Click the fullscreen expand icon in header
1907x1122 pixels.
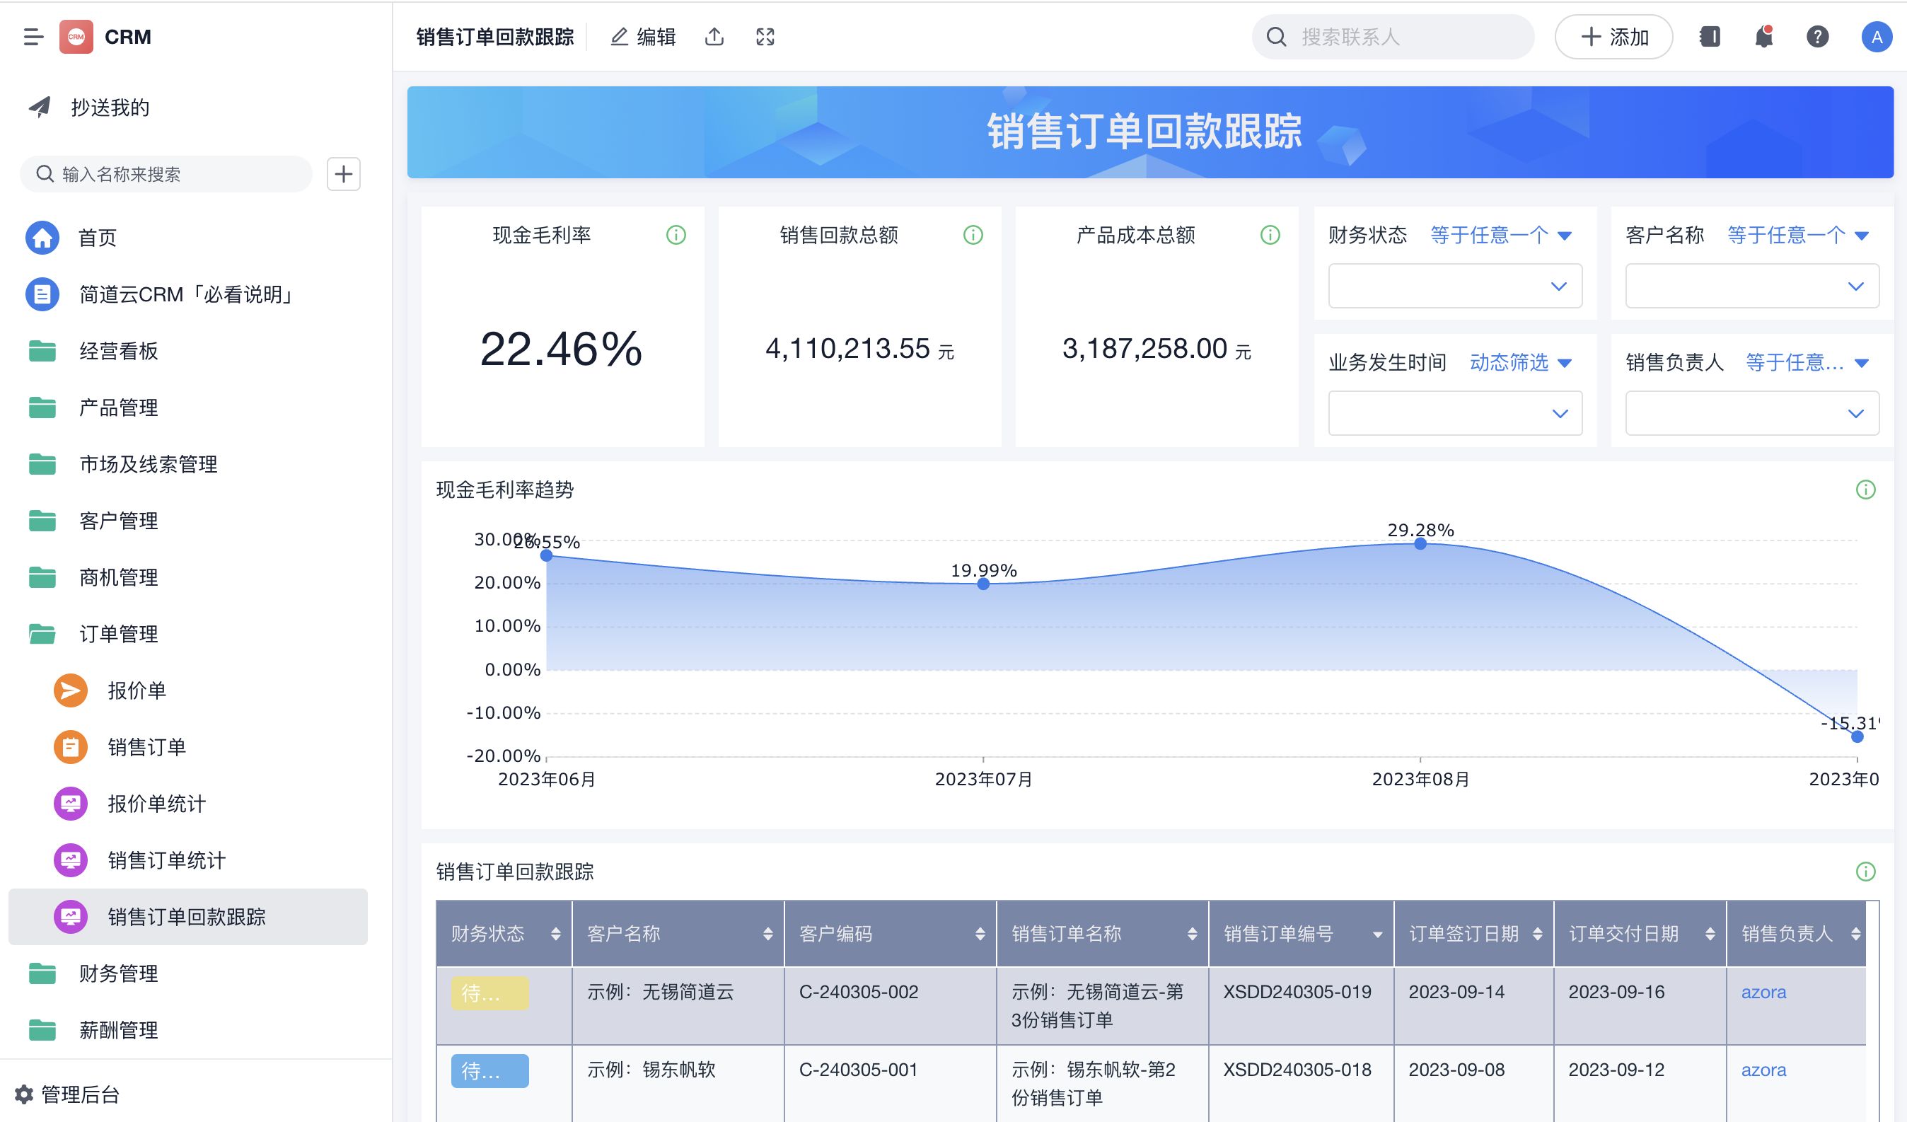click(x=765, y=36)
